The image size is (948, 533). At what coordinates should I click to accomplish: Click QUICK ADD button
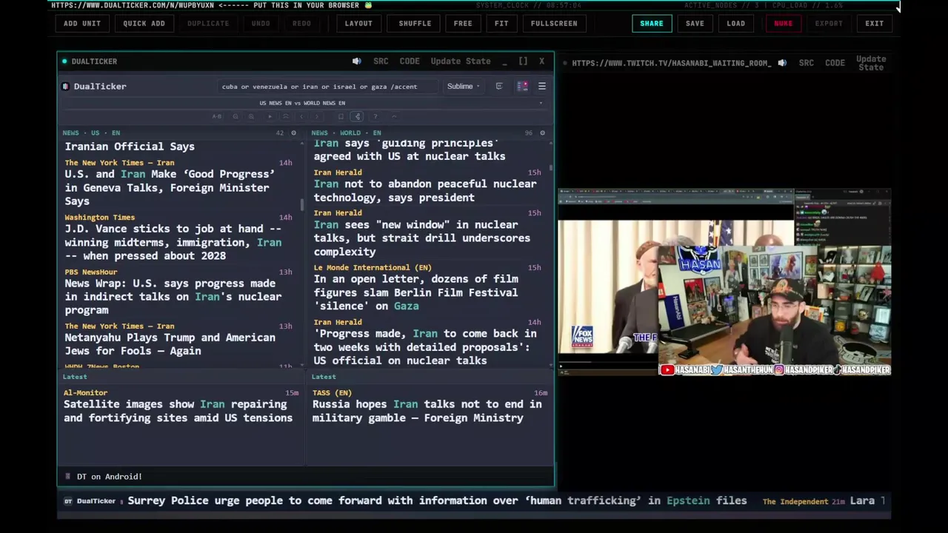144,24
